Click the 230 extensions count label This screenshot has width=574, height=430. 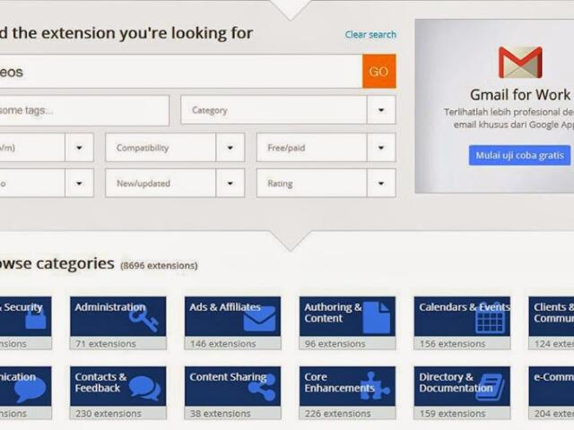[109, 414]
